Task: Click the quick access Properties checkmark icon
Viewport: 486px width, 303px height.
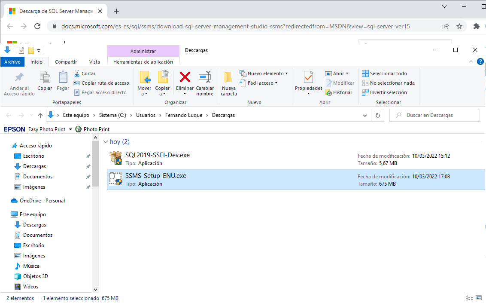Action: tap(21, 50)
